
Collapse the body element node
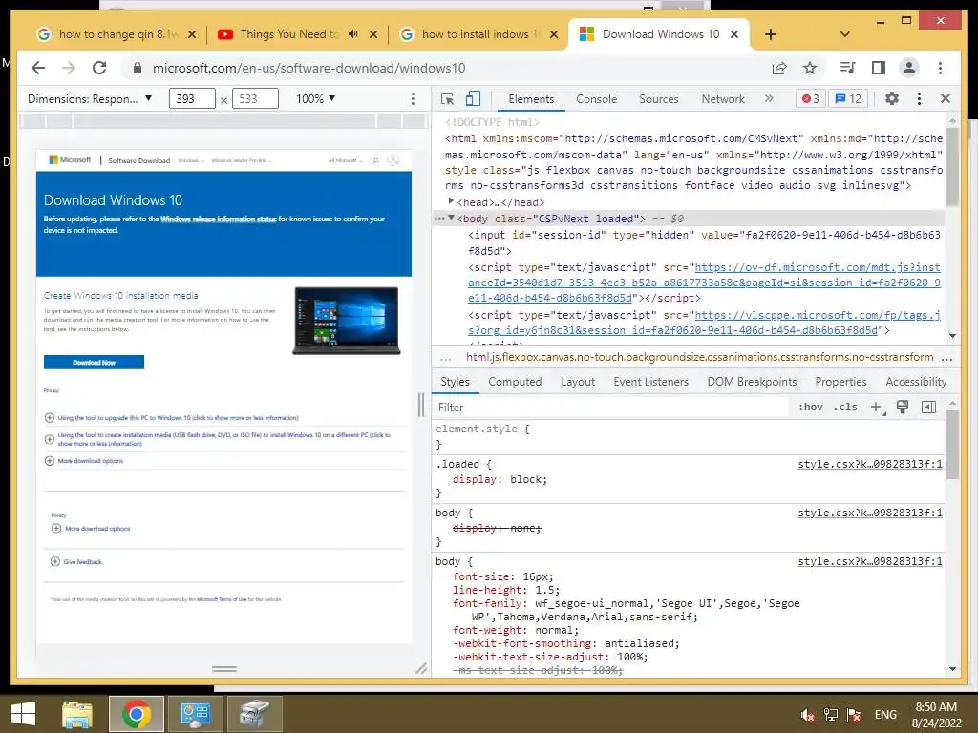click(451, 218)
